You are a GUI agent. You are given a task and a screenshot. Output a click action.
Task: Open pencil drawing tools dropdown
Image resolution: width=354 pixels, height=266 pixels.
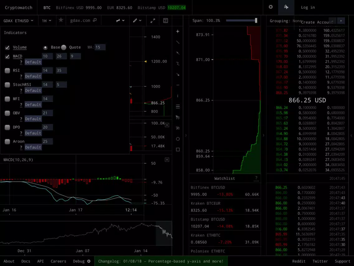[137, 21]
